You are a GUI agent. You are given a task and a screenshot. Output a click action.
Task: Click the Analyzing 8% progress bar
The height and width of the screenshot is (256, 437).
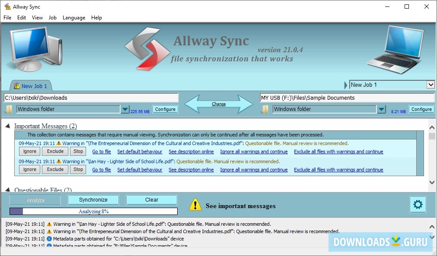pyautogui.click(x=94, y=212)
